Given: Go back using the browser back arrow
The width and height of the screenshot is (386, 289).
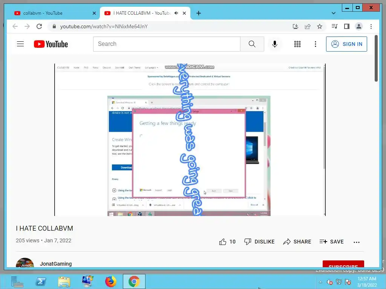Looking at the screenshot, I should (x=15, y=26).
